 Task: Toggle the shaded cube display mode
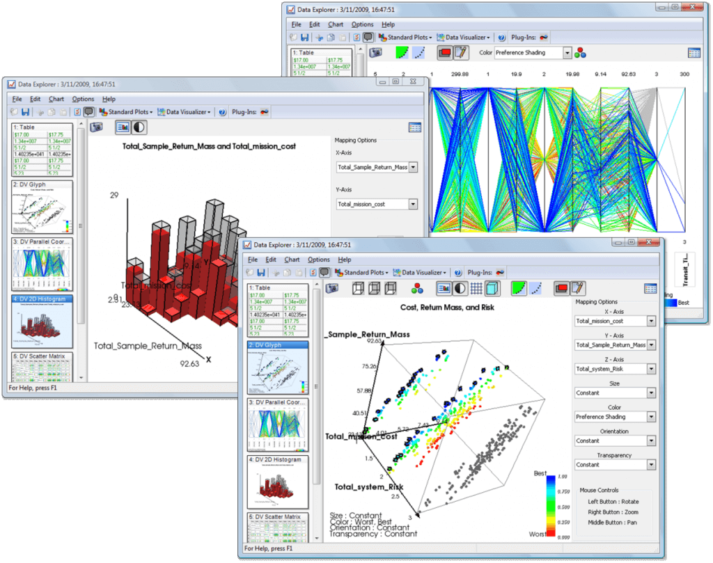pos(491,287)
